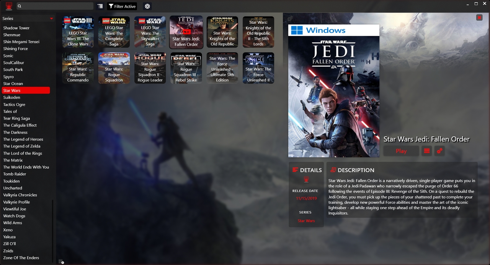
Task: Expand the Series grouping dropdown
Action: click(x=28, y=18)
